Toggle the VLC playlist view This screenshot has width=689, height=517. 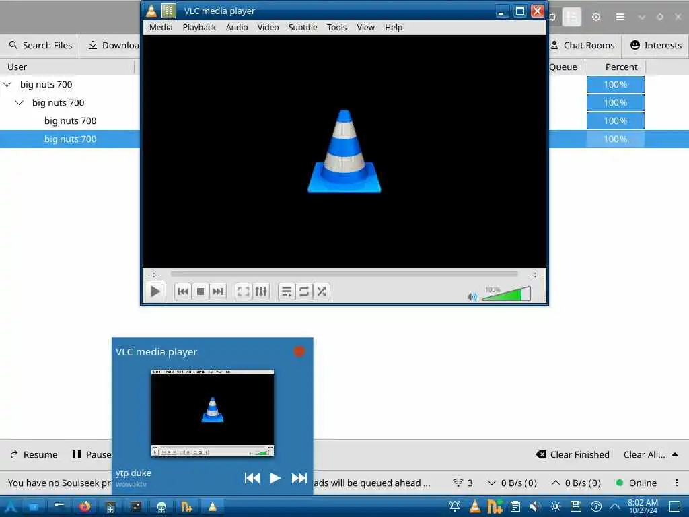click(x=287, y=291)
